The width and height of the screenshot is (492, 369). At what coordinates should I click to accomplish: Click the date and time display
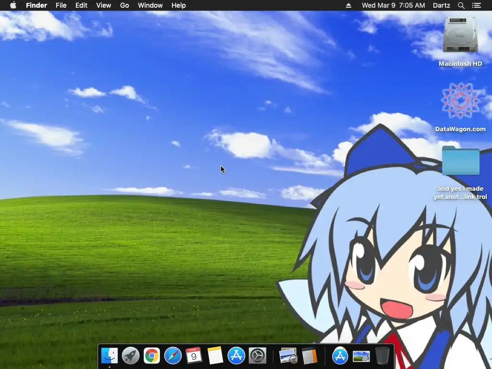pyautogui.click(x=393, y=5)
